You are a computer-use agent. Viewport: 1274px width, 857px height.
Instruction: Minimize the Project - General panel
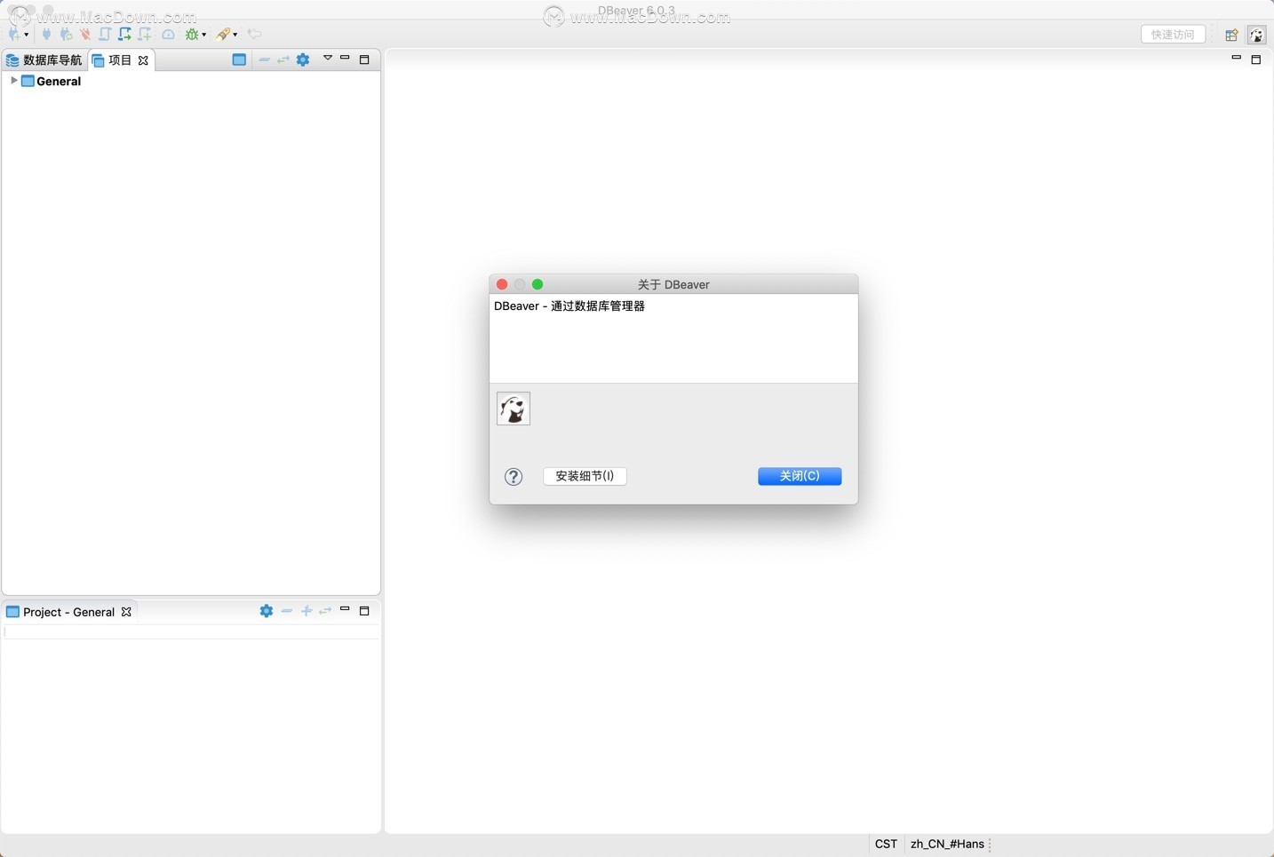(x=345, y=610)
